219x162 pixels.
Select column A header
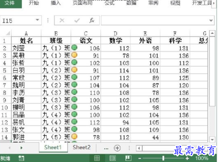coord(26,33)
